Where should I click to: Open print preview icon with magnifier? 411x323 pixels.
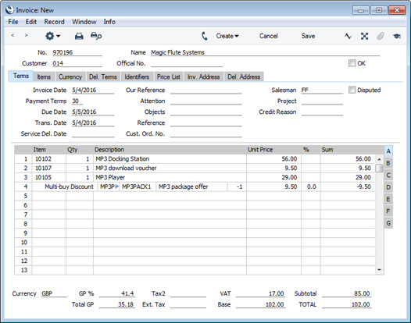tap(96, 36)
